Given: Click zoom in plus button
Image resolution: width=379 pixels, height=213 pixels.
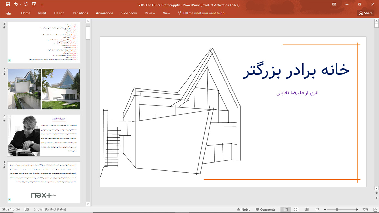Looking at the screenshot, I should coord(357,209).
